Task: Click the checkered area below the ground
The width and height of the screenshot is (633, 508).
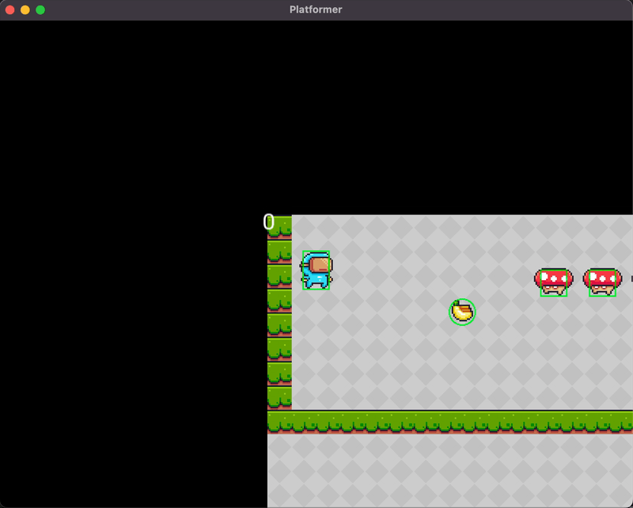Action: pyautogui.click(x=449, y=471)
